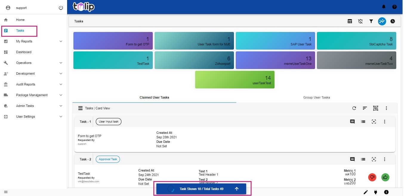
Task: Click Task Shown 10 / Total Tasks 49
Action: (x=201, y=189)
